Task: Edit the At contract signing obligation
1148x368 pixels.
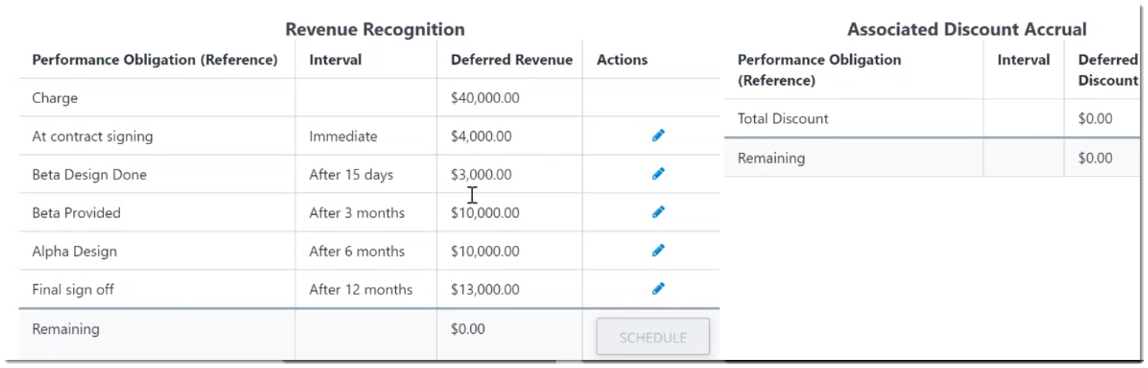Action: point(658,136)
